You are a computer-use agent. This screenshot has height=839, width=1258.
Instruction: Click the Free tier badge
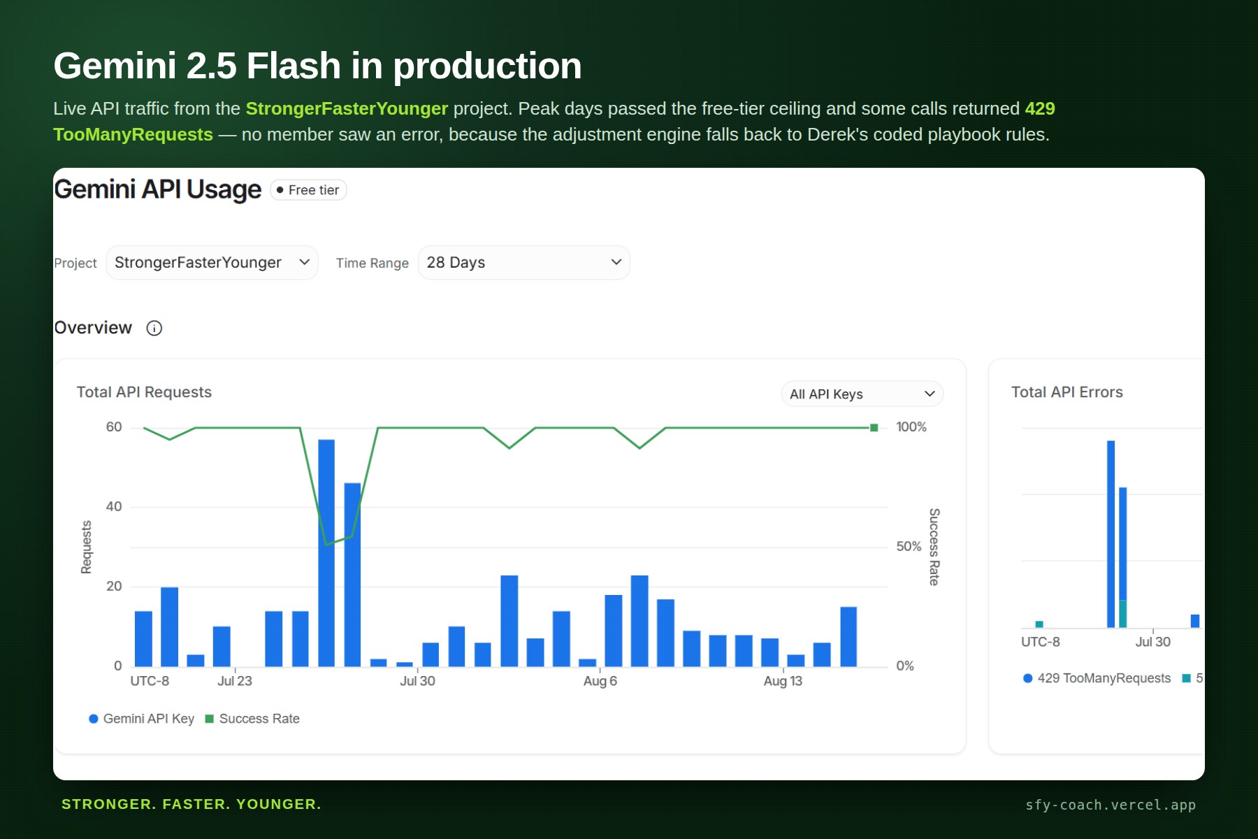[x=308, y=190]
